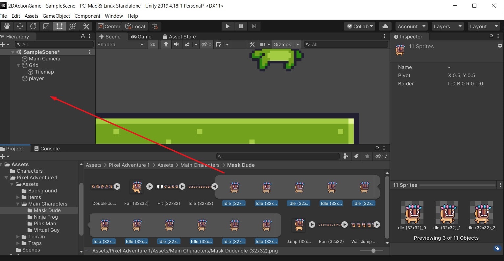Click Scene view search field
The width and height of the screenshot is (504, 261).
(346, 44)
